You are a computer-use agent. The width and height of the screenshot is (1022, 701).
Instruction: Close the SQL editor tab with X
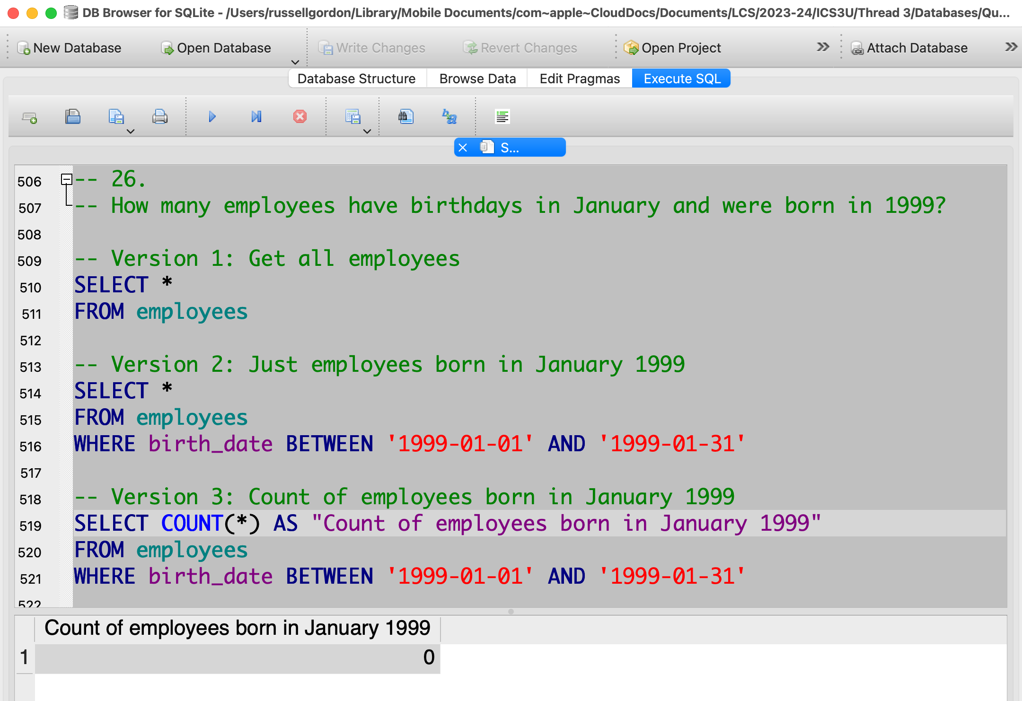(463, 148)
